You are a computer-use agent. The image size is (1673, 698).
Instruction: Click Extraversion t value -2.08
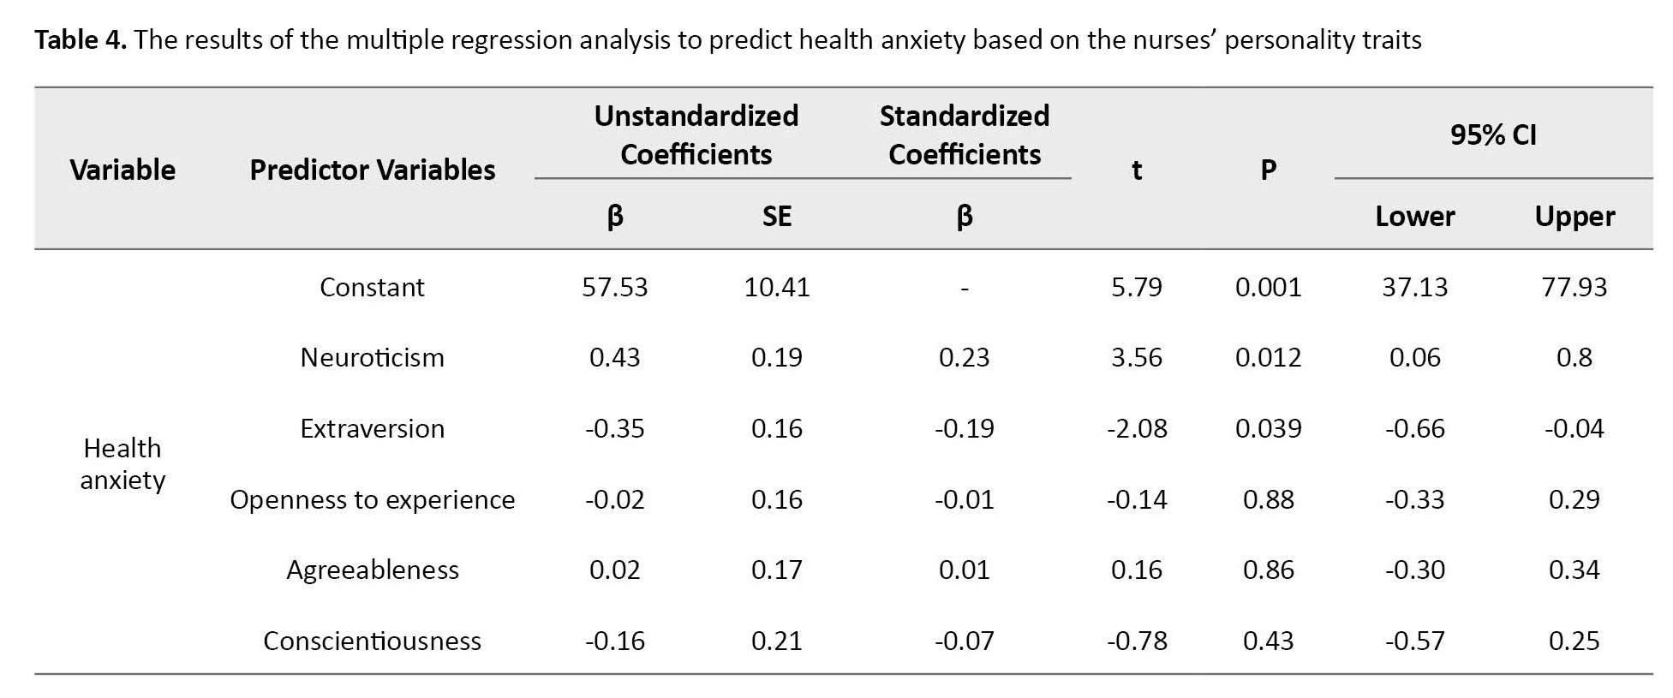[1136, 428]
